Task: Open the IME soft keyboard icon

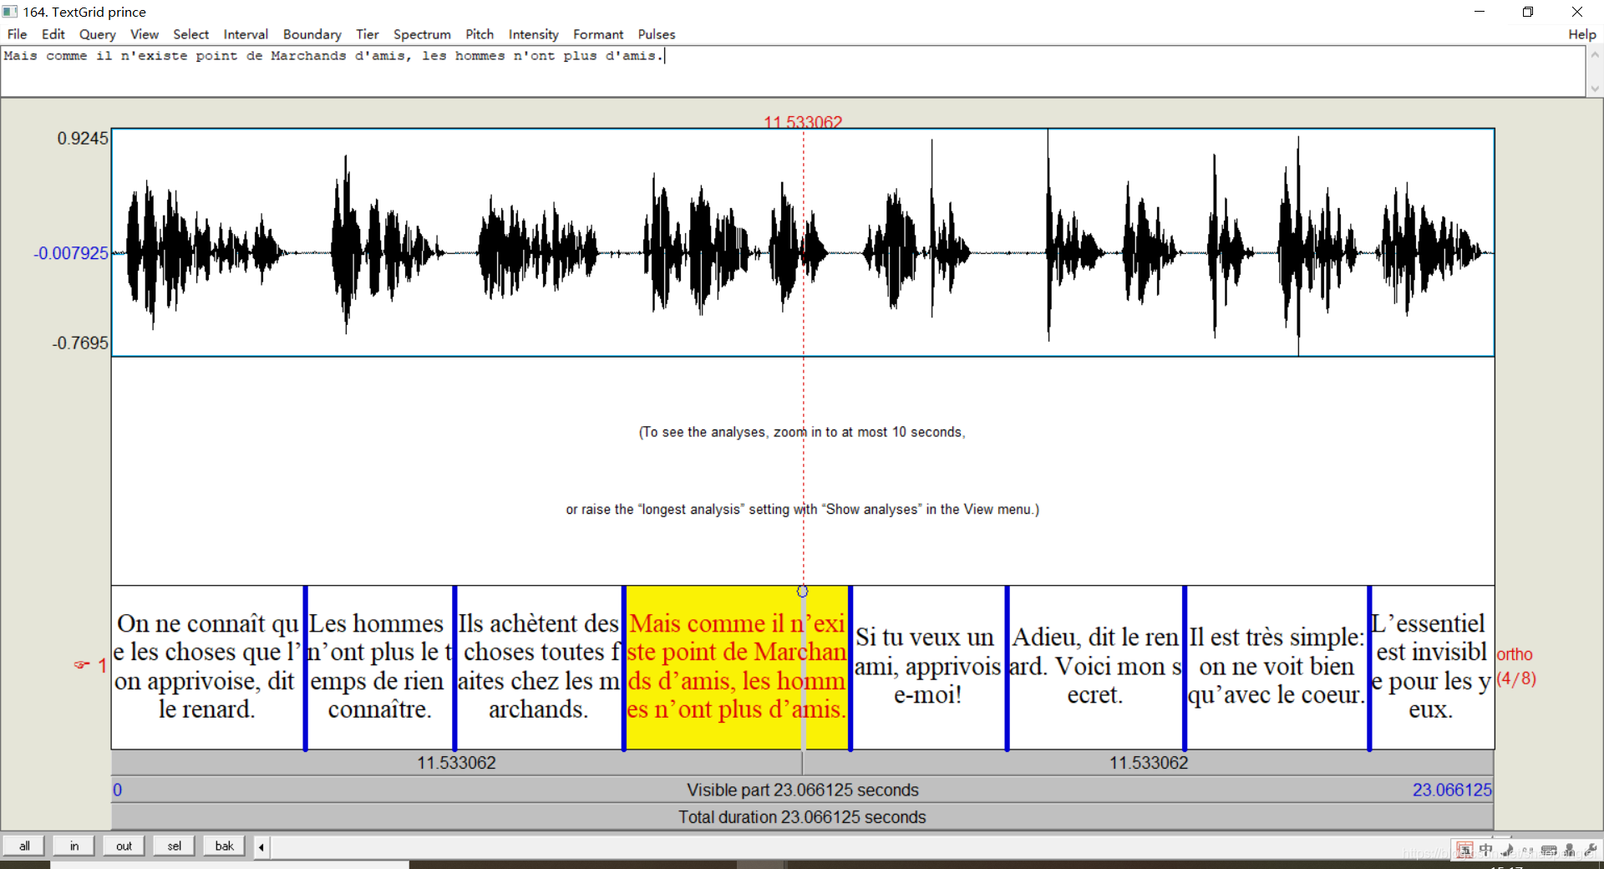Action: click(1549, 851)
